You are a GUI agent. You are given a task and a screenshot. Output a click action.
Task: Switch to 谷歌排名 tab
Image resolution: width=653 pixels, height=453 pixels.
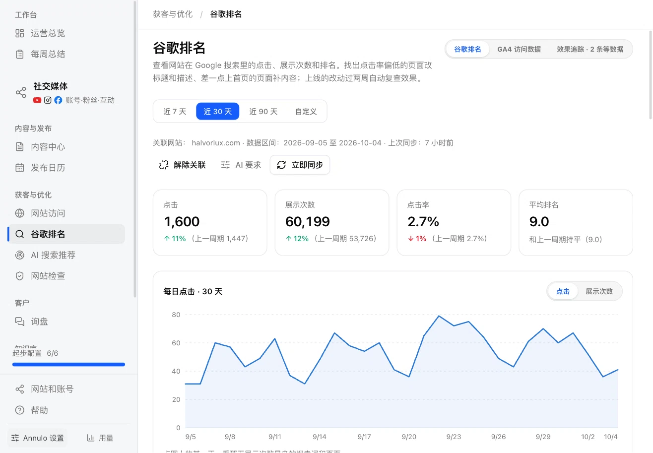click(x=468, y=49)
